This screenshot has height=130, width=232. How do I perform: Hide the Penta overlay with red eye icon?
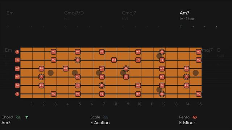point(195,117)
